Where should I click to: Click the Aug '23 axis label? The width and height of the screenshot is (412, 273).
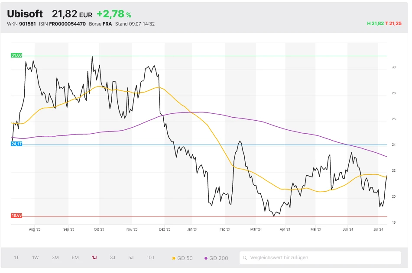(35, 230)
